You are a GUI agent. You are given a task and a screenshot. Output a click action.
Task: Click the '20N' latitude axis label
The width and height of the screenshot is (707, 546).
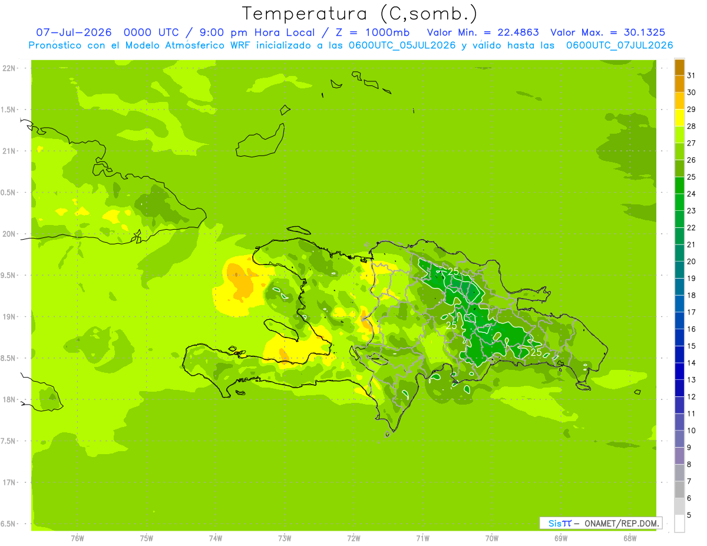tap(9, 234)
